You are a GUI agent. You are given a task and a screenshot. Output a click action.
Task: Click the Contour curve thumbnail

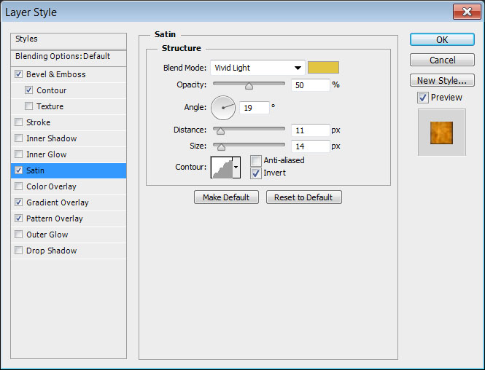coord(221,167)
